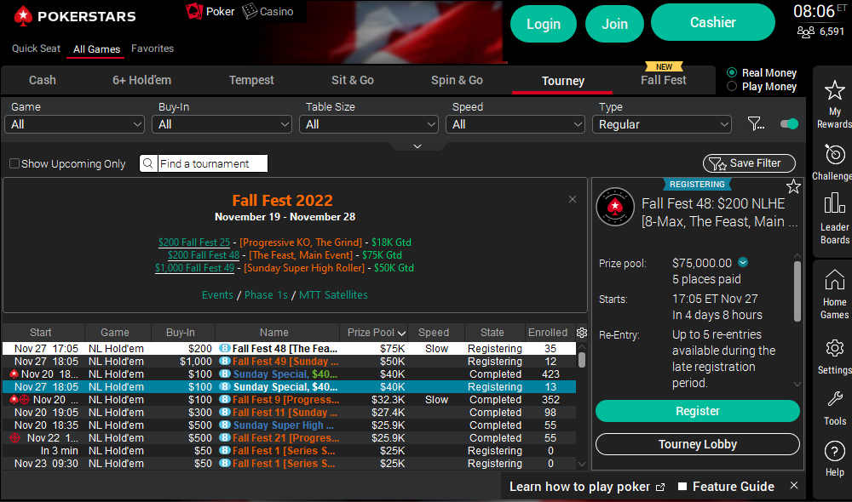852x502 pixels.
Task: Open the MTT Satellites link
Action: point(333,294)
